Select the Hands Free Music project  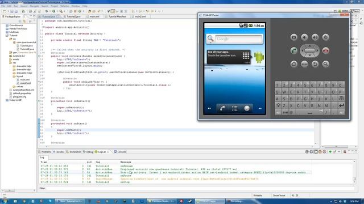tap(18, 29)
